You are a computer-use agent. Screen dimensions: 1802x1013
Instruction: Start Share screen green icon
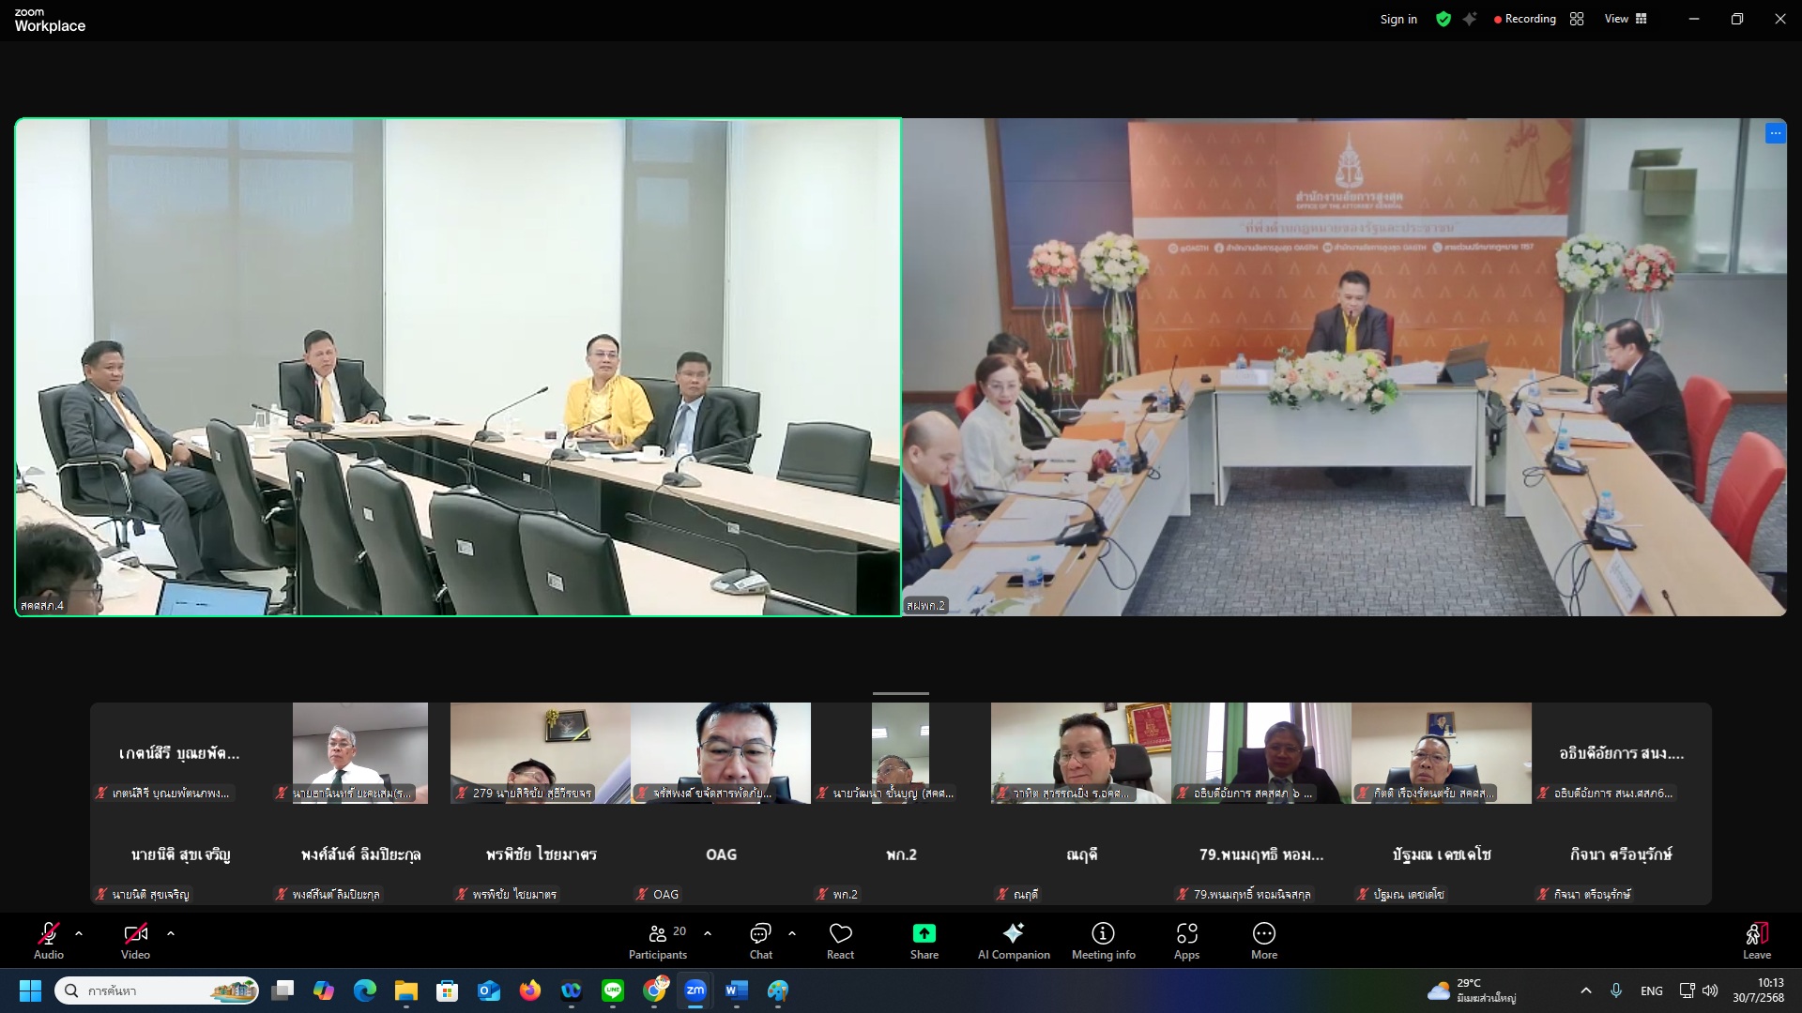924,934
